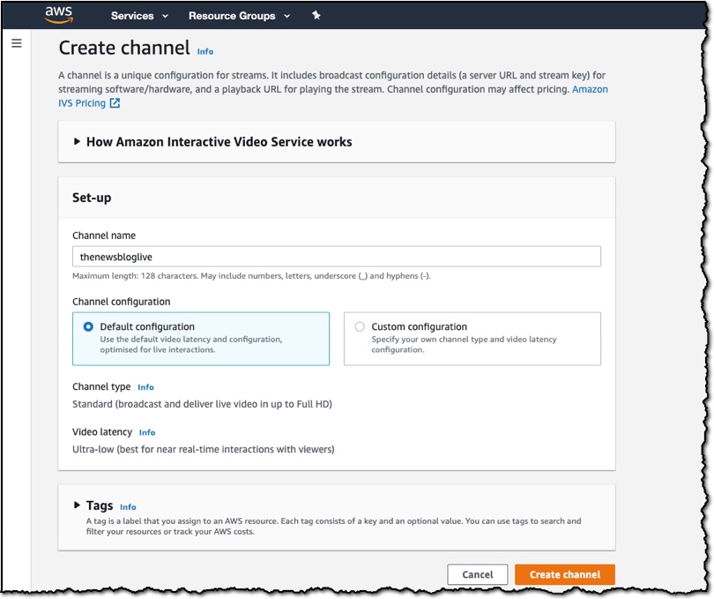Open Info link next to Create channel
Image resolution: width=714 pixels, height=599 pixels.
(x=205, y=51)
